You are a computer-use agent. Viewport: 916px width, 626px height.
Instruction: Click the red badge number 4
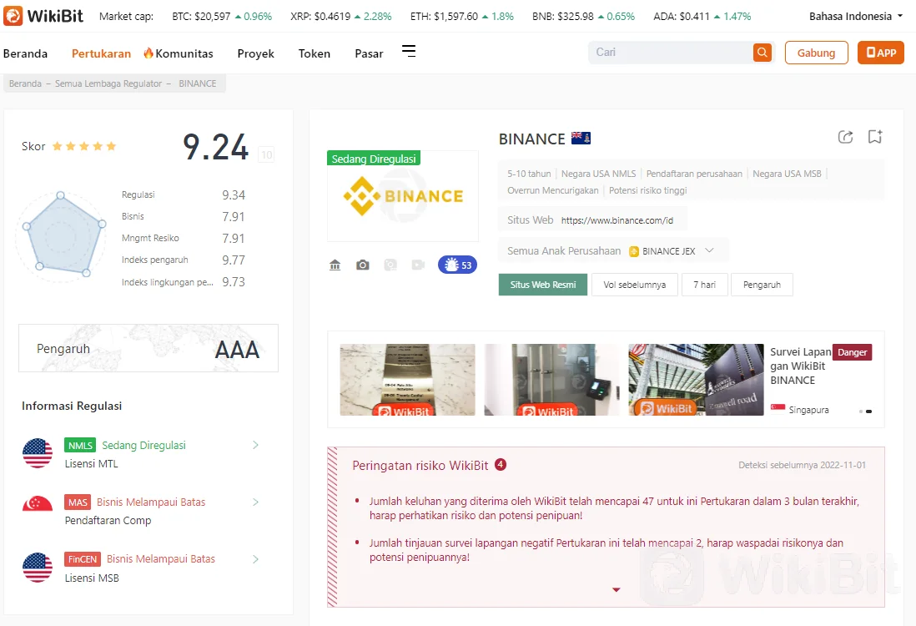[x=500, y=465]
